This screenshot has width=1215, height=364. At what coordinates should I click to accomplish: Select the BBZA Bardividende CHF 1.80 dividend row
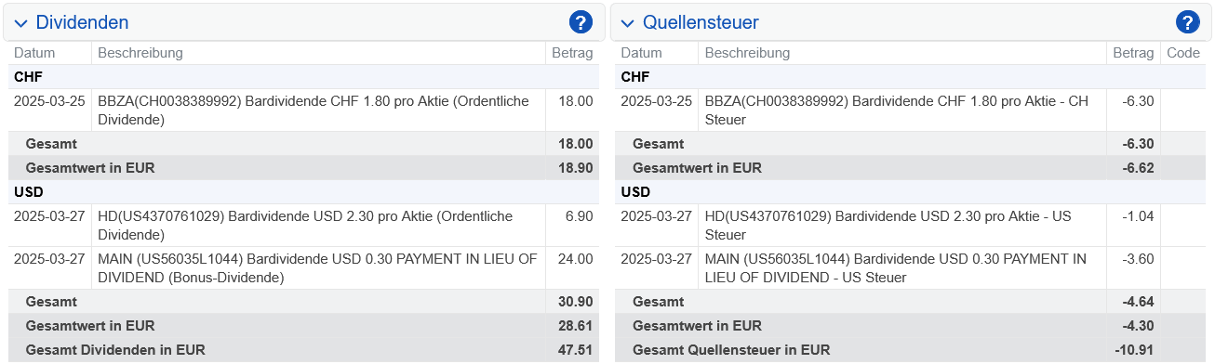point(303,110)
